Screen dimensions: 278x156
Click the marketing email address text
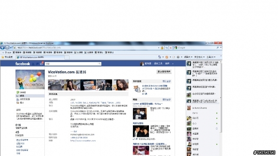[82, 134]
